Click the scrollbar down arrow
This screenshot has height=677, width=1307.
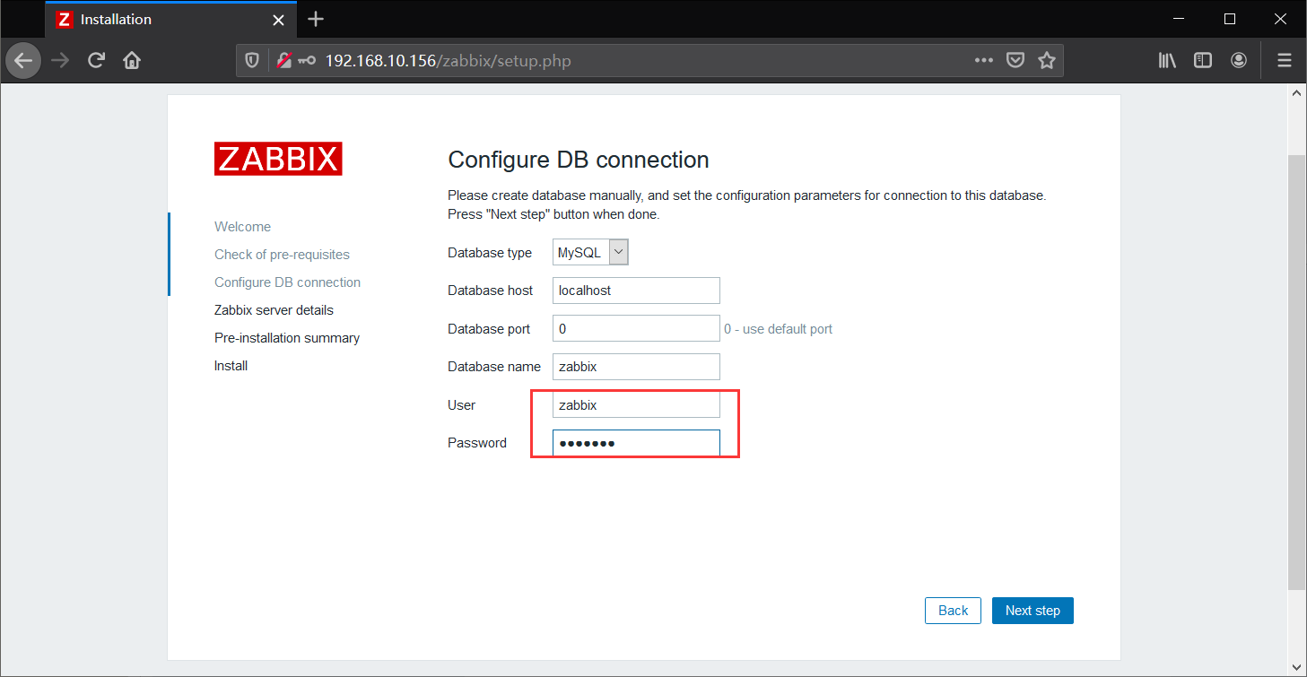point(1296,668)
